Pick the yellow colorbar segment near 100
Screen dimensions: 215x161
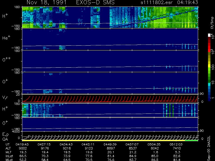(209, 66)
